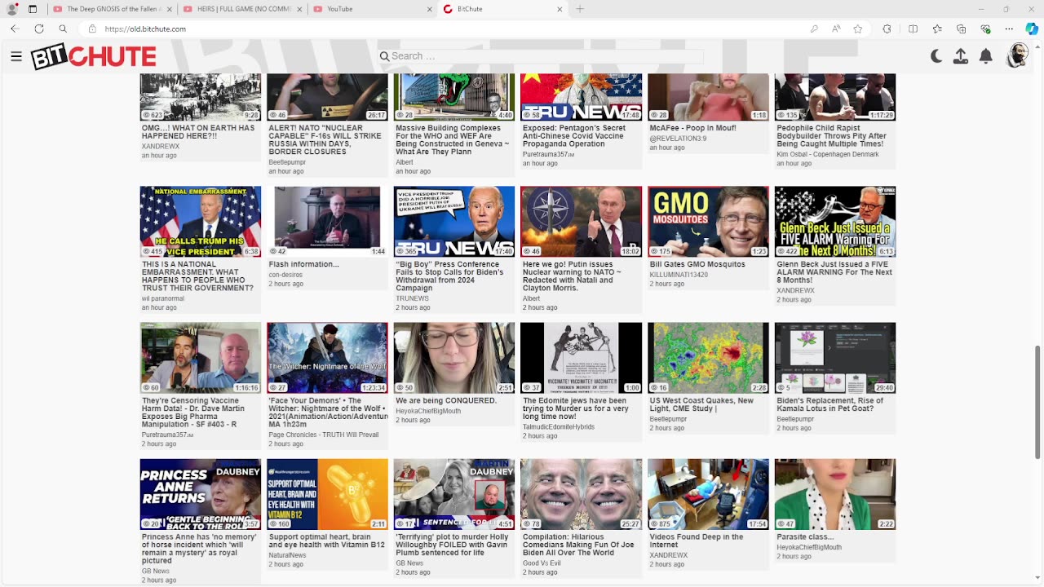Toggle dark mode moon icon
The width and height of the screenshot is (1044, 587).
click(x=936, y=56)
